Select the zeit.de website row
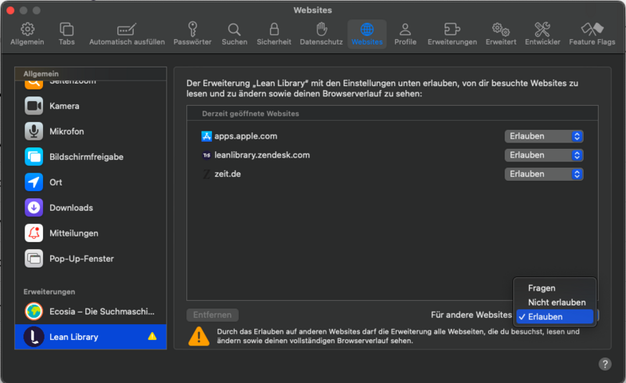This screenshot has width=626, height=383. pyautogui.click(x=313, y=174)
